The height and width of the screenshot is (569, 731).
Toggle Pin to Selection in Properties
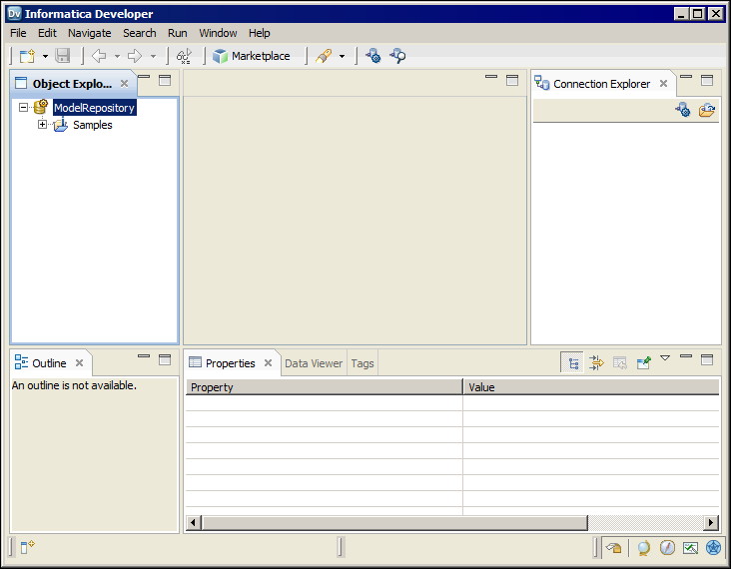(643, 362)
